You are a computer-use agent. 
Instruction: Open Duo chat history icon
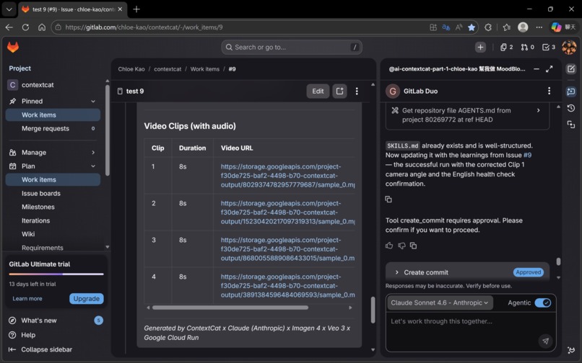click(571, 108)
